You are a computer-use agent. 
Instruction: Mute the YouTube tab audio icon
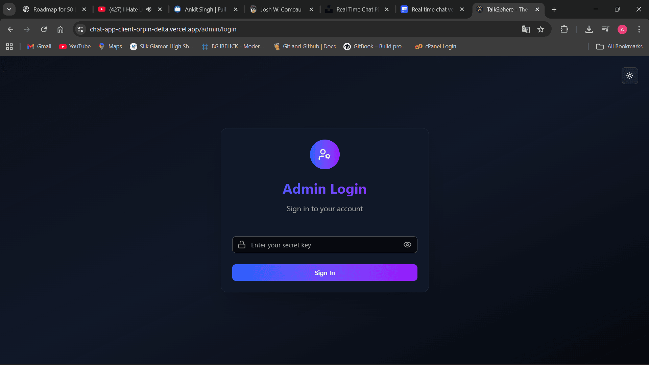point(149,9)
